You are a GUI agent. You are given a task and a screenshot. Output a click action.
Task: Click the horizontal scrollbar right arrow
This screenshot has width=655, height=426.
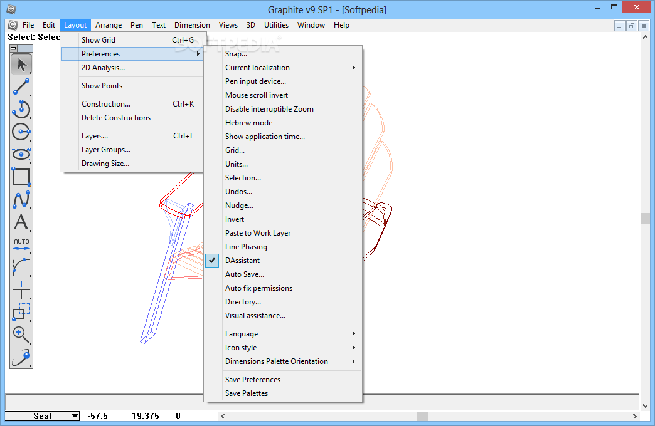coord(634,416)
